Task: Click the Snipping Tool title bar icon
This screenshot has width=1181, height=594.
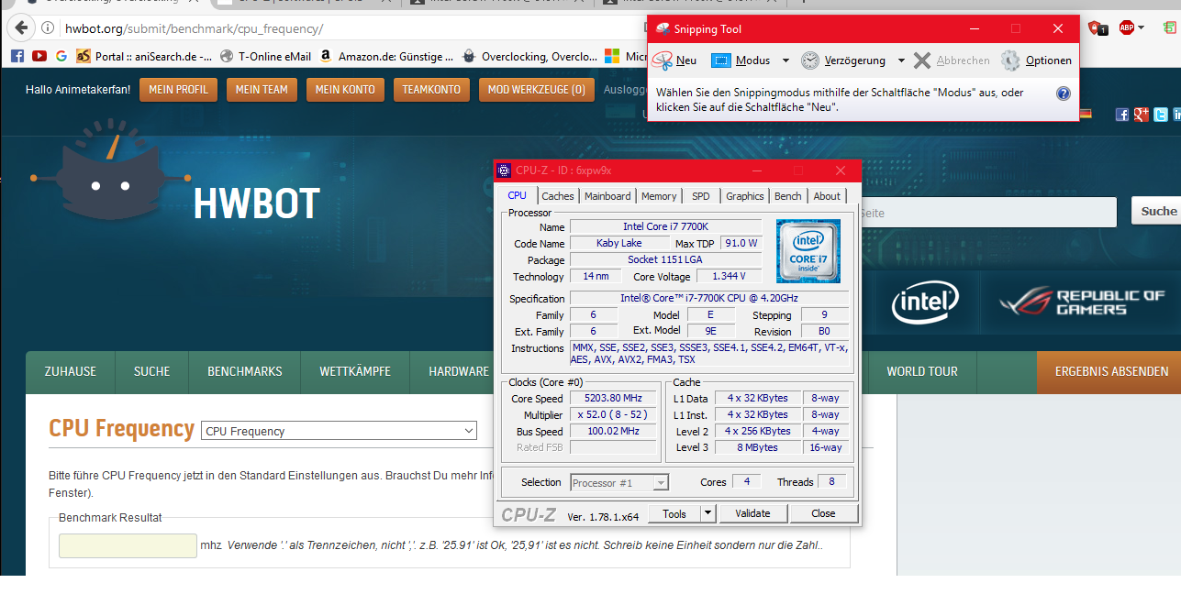Action: point(662,29)
